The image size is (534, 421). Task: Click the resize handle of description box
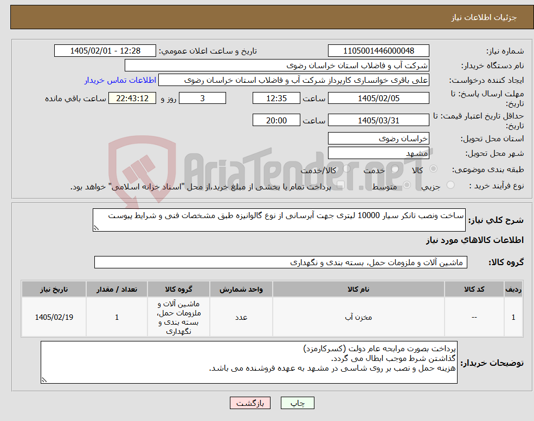tap(96, 228)
